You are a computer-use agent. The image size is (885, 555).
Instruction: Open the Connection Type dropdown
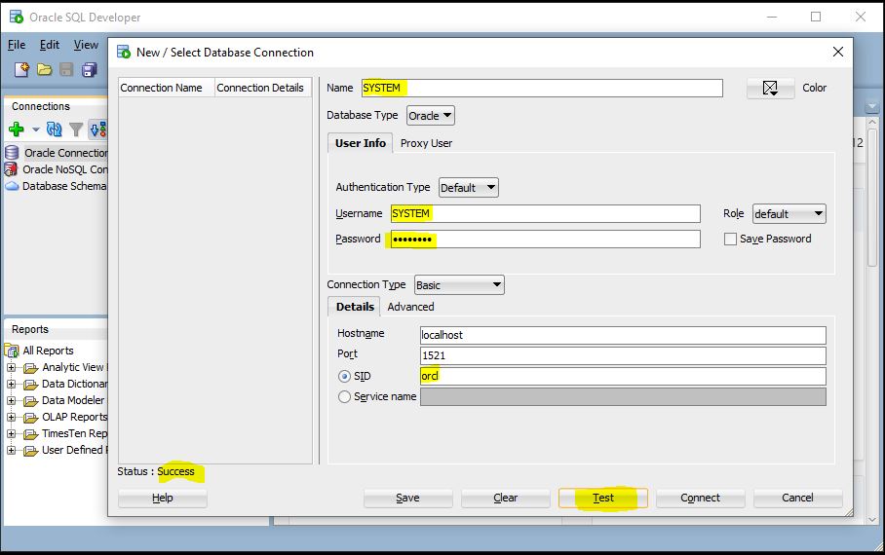pyautogui.click(x=459, y=285)
